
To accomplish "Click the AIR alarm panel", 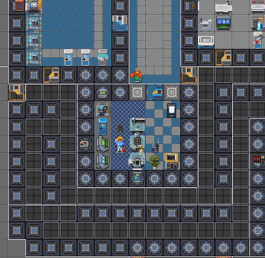I will 102,93.
